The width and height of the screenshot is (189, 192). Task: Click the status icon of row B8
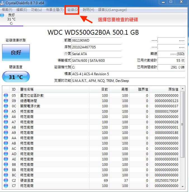(6, 164)
